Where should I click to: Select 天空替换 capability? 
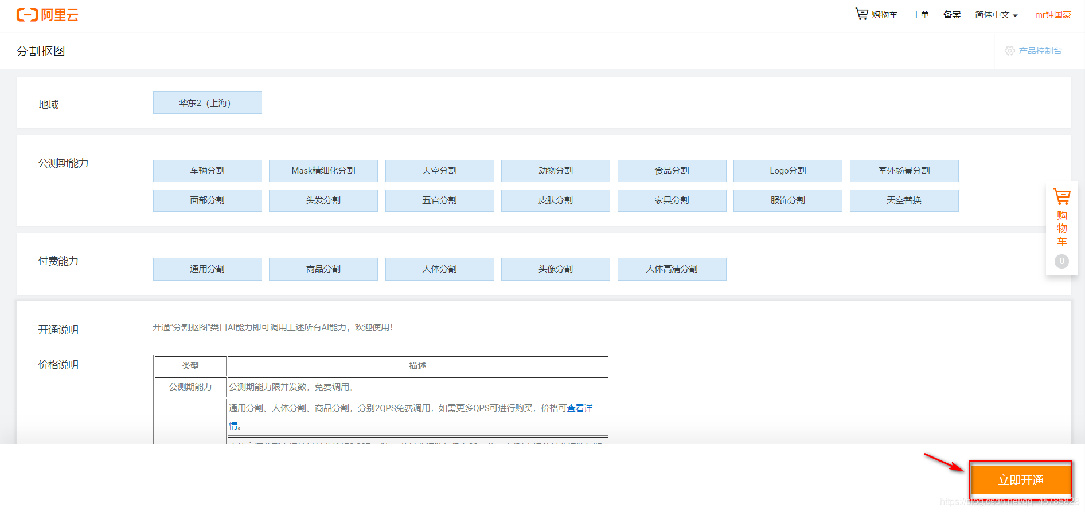(x=904, y=200)
